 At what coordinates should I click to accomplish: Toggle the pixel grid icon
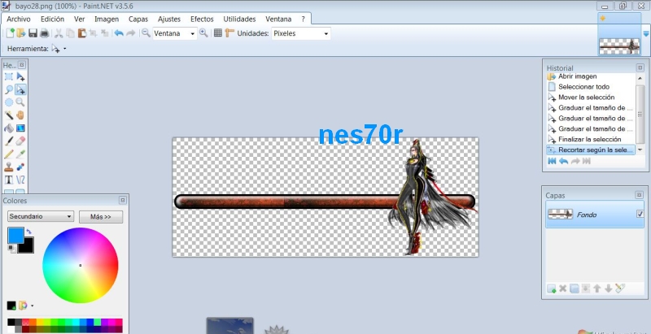[x=218, y=33]
